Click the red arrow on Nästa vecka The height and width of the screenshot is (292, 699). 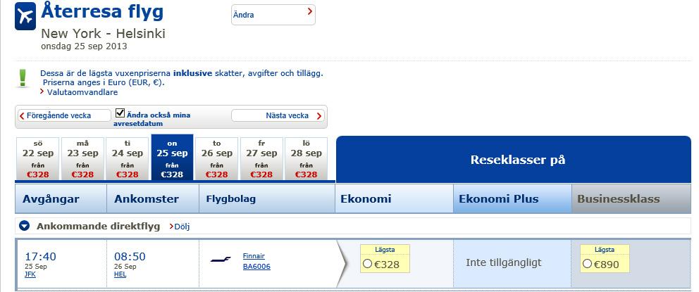(319, 116)
